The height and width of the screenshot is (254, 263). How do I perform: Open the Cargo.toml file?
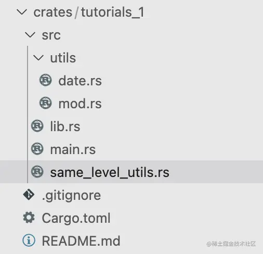pos(76,218)
